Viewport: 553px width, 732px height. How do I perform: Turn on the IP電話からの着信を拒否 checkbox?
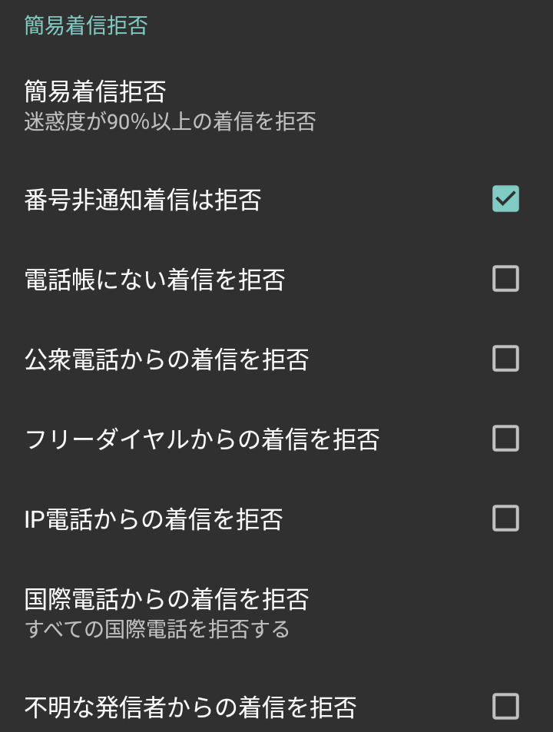point(505,518)
